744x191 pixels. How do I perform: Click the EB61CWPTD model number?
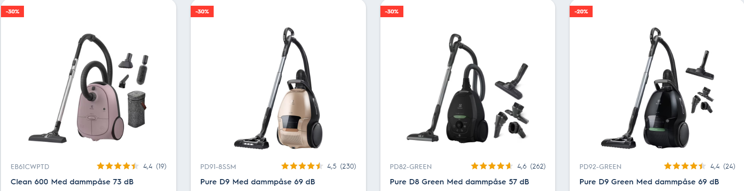click(x=30, y=167)
